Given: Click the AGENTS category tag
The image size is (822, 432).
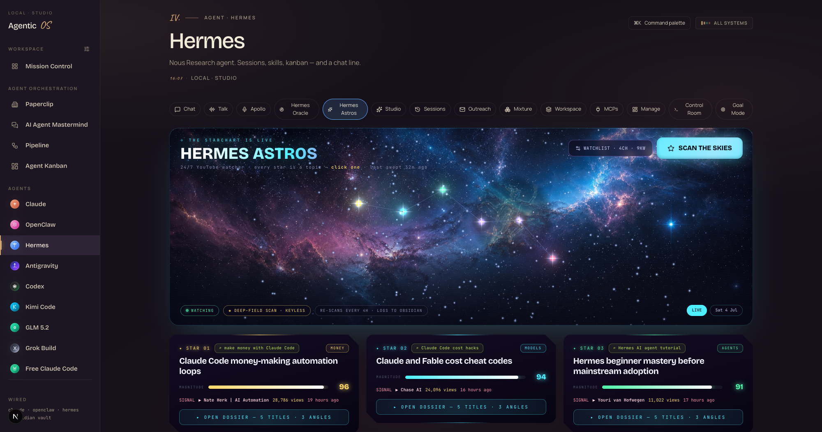Looking at the screenshot, I should pos(730,348).
